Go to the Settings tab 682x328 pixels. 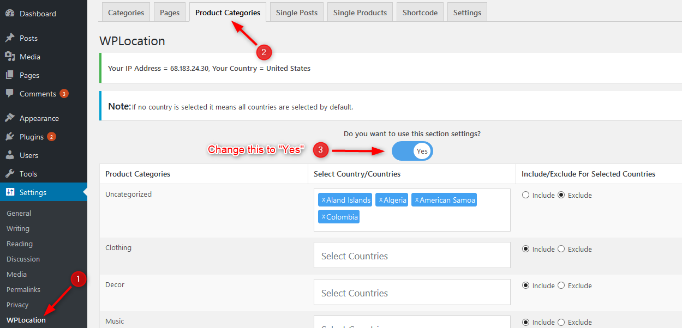467,13
